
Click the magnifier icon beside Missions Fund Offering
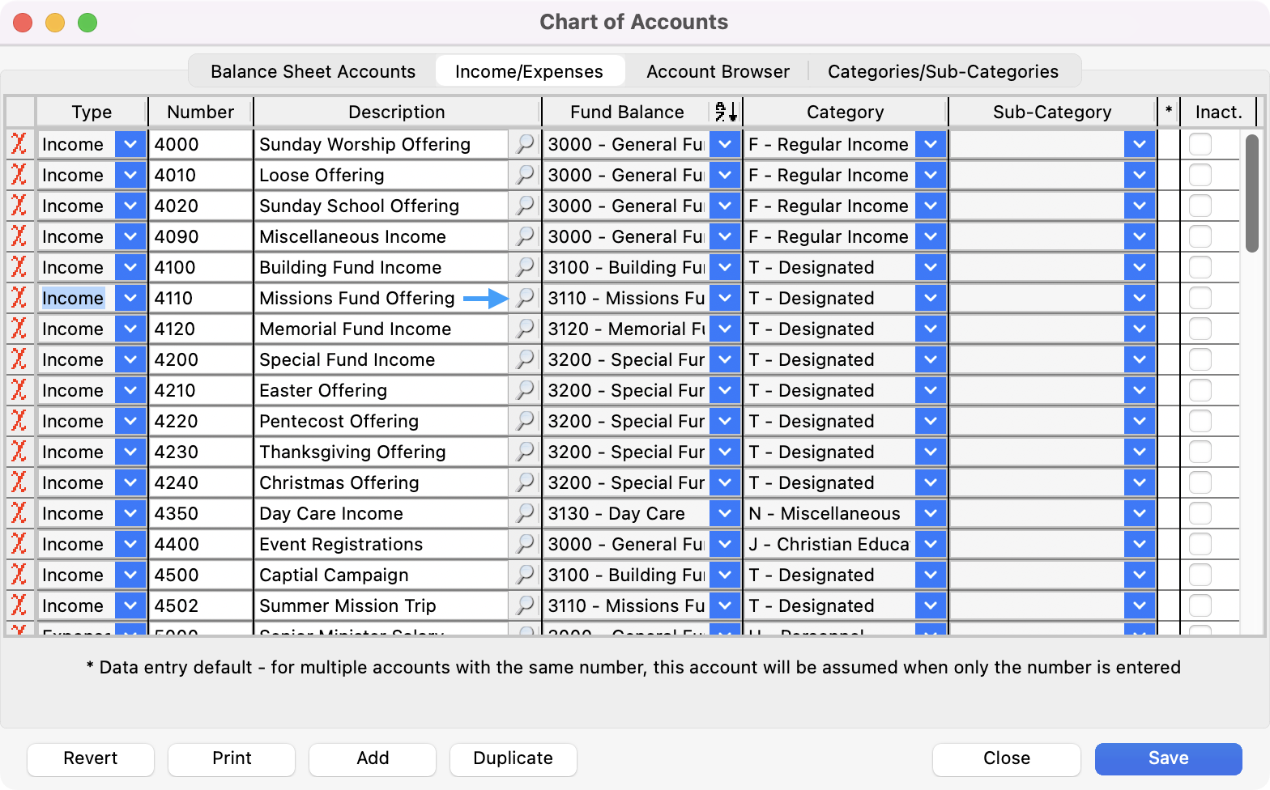pos(525,298)
